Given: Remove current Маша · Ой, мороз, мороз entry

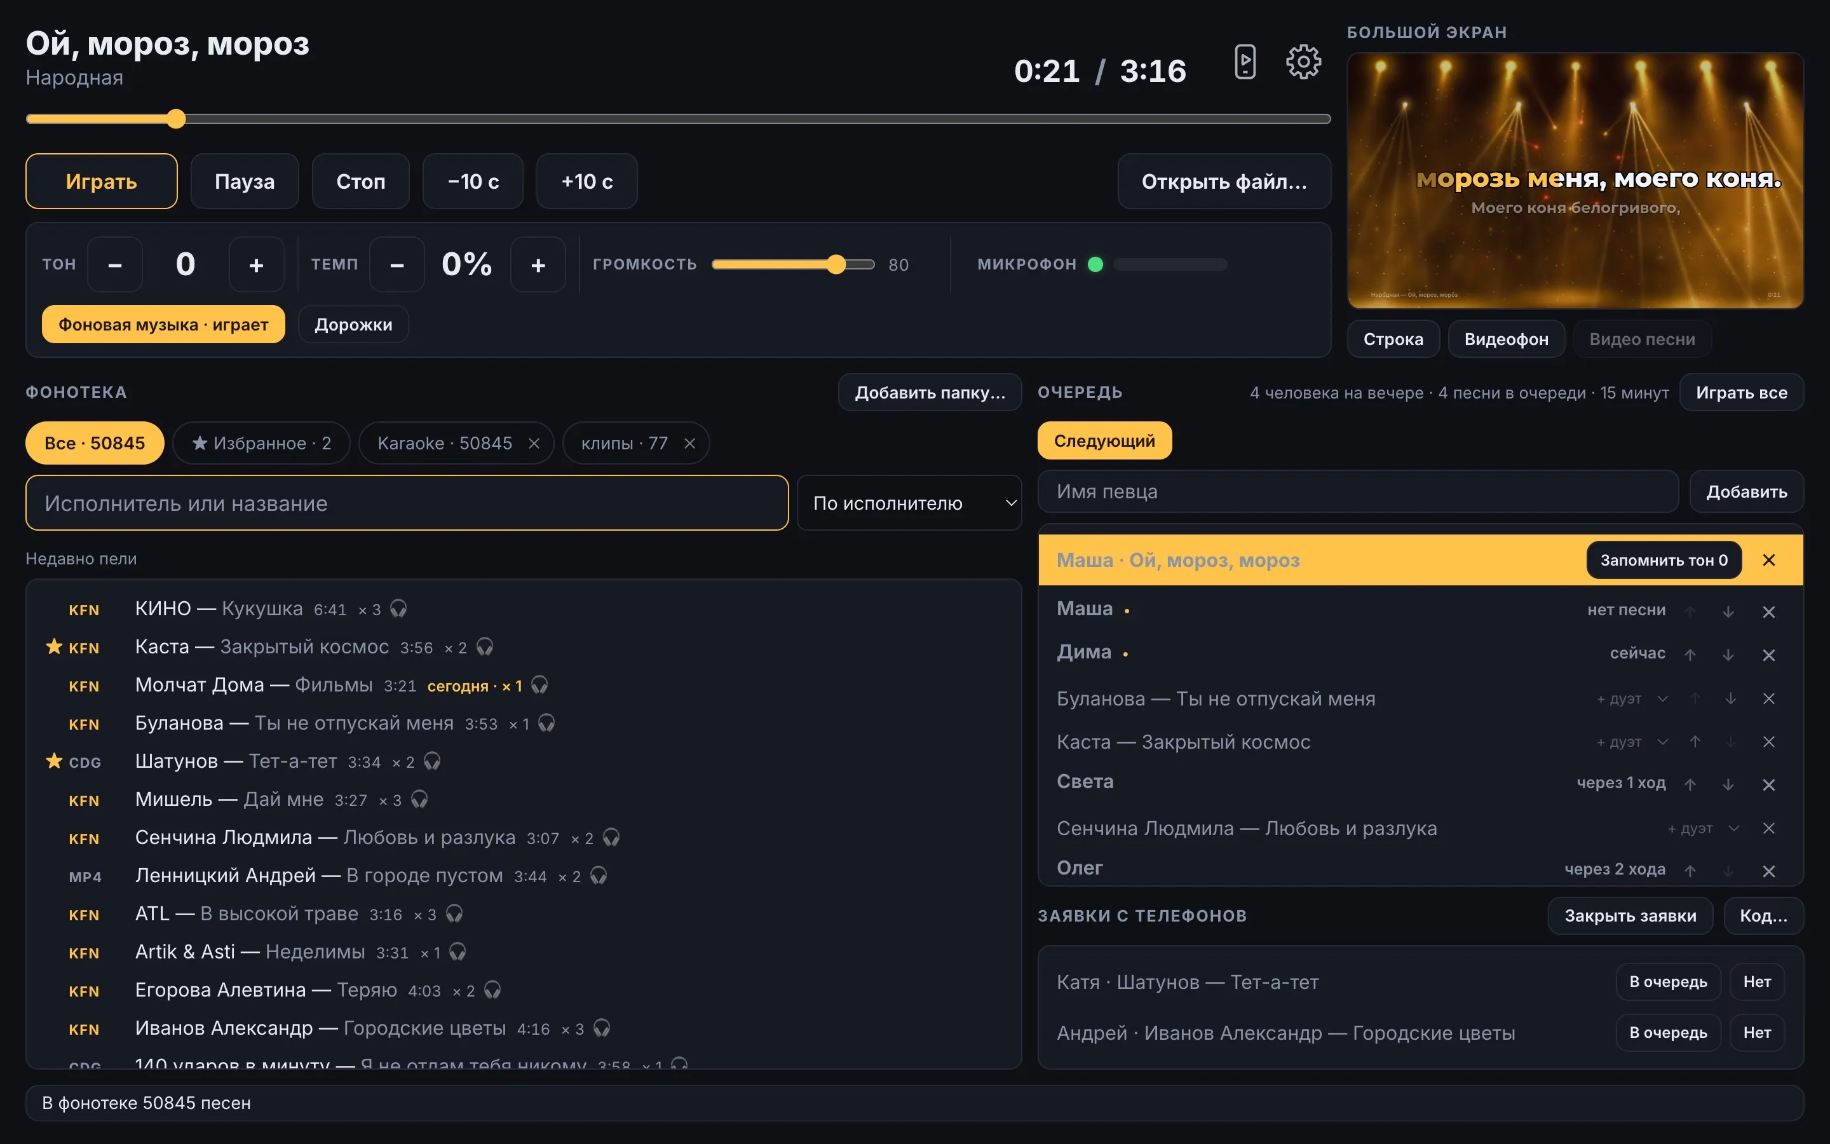Looking at the screenshot, I should 1769,560.
